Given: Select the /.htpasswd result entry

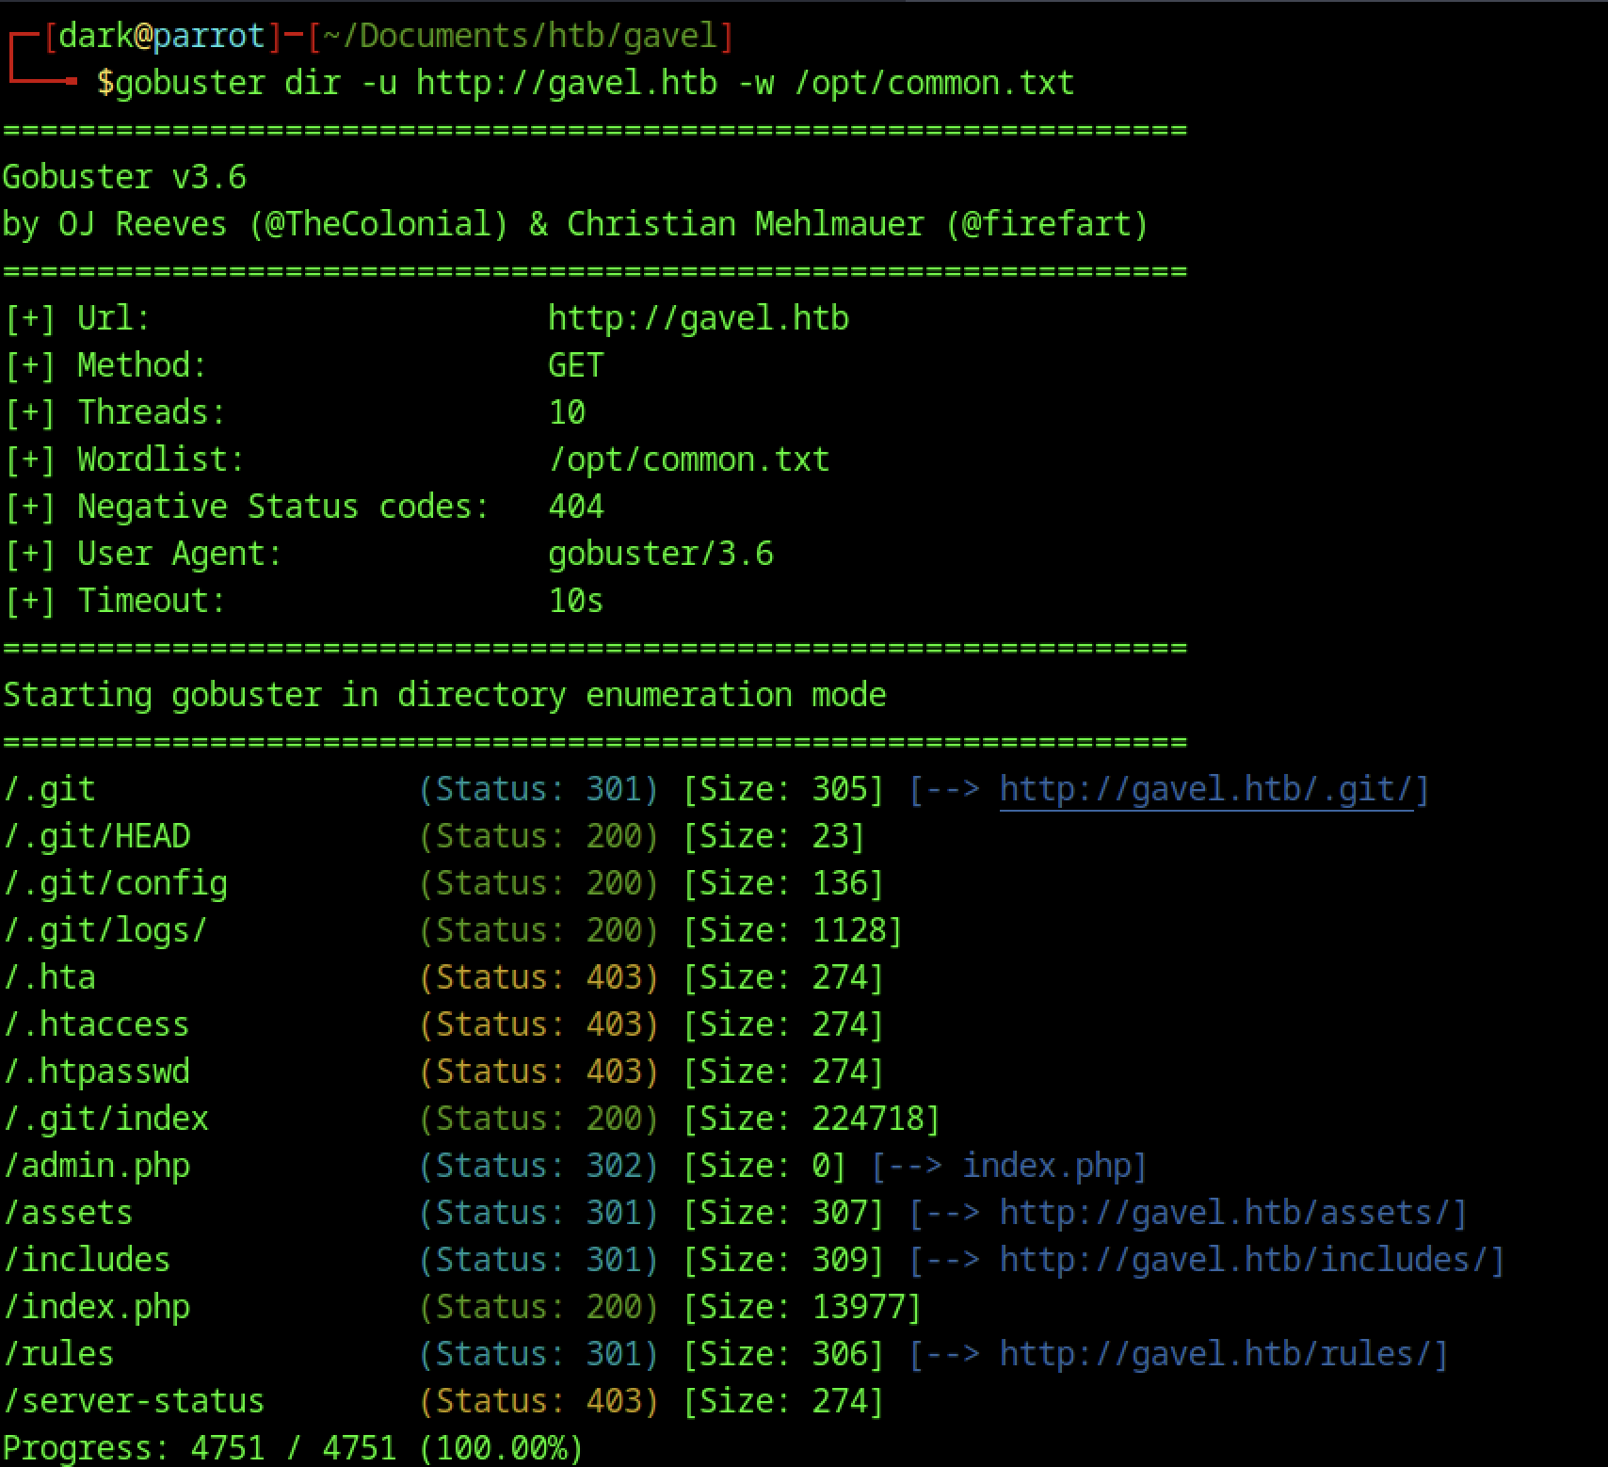Looking at the screenshot, I should click(x=96, y=1072).
